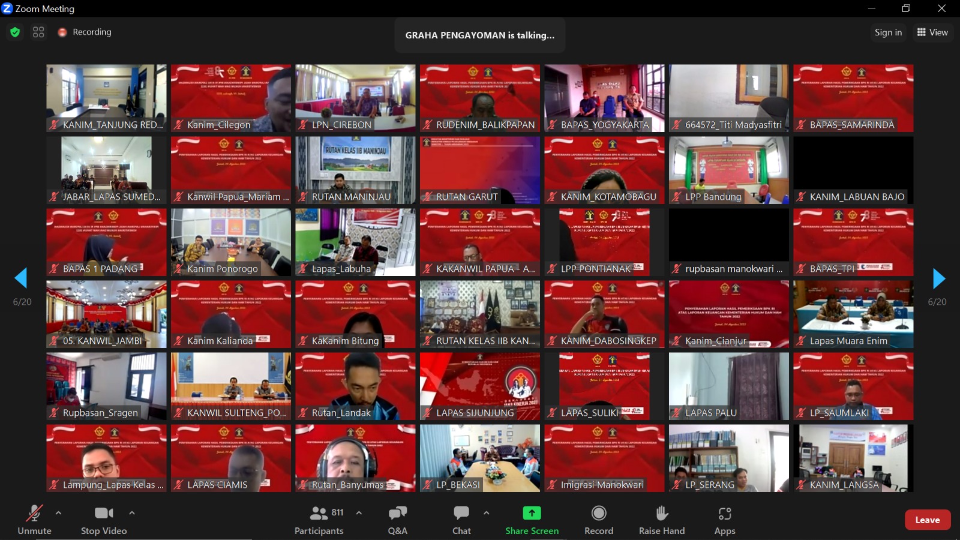Open the Participants panel icon
The image size is (960, 540).
[319, 514]
